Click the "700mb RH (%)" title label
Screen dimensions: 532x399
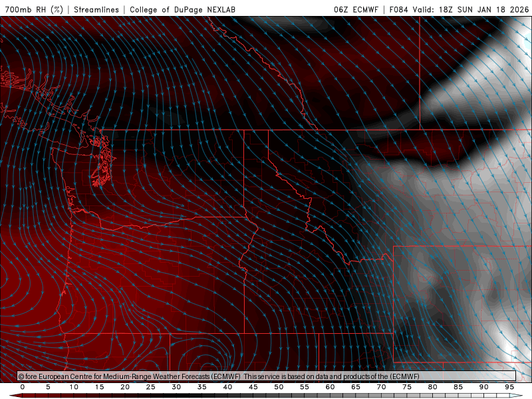coord(34,9)
